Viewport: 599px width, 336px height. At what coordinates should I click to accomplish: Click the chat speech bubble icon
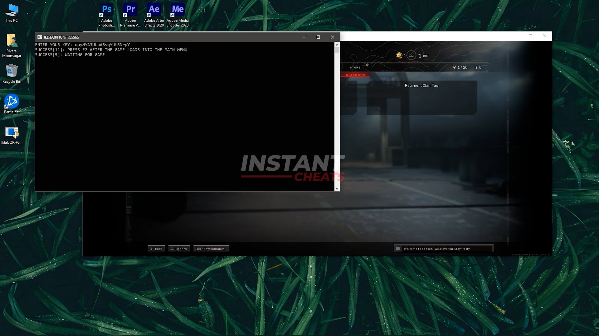[x=398, y=249]
